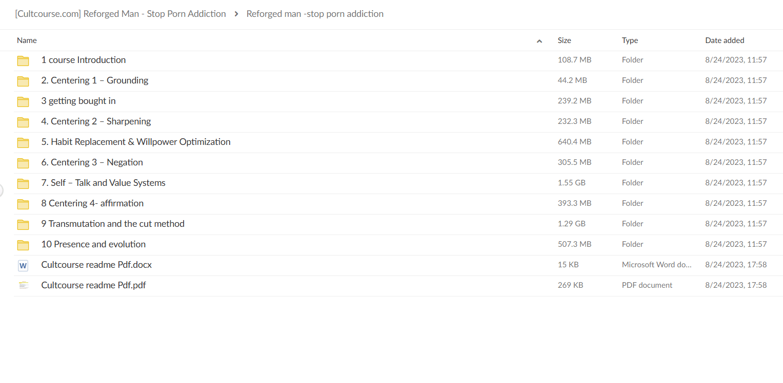Click the 305.5 MB size value
This screenshot has height=383, width=783.
pyautogui.click(x=575, y=162)
